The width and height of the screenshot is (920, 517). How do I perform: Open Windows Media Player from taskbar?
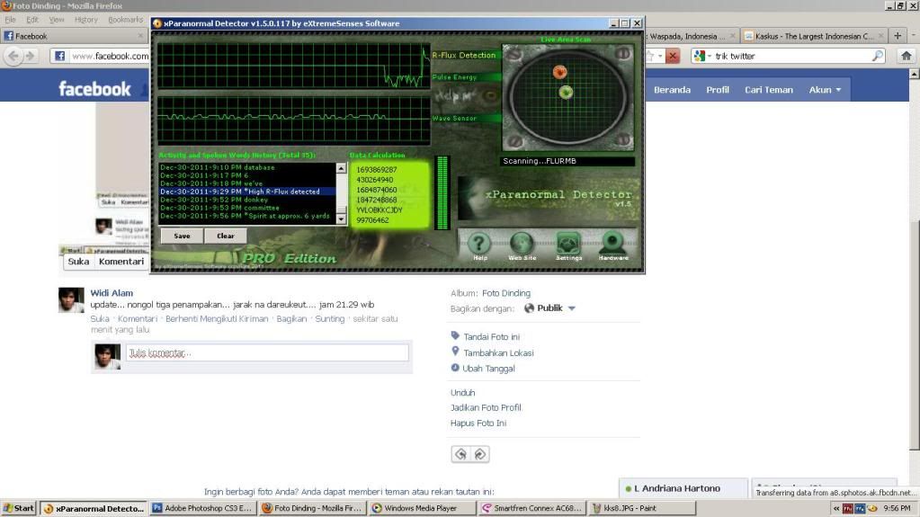(x=421, y=508)
